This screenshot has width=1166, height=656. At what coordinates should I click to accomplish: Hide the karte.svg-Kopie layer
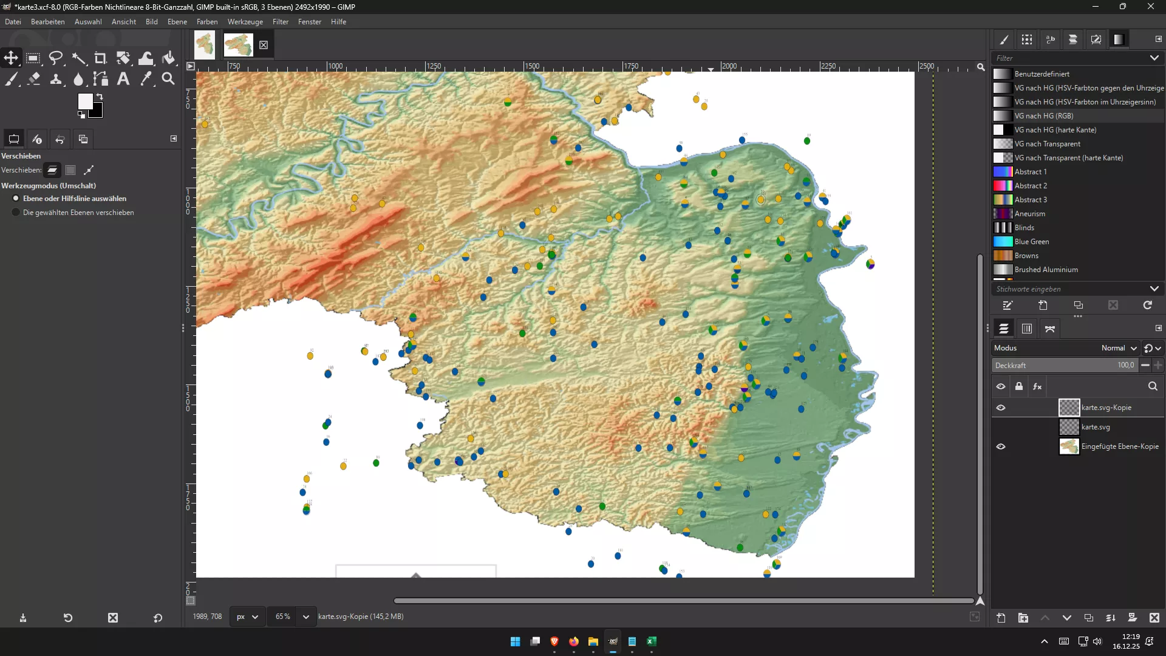pos(1001,408)
